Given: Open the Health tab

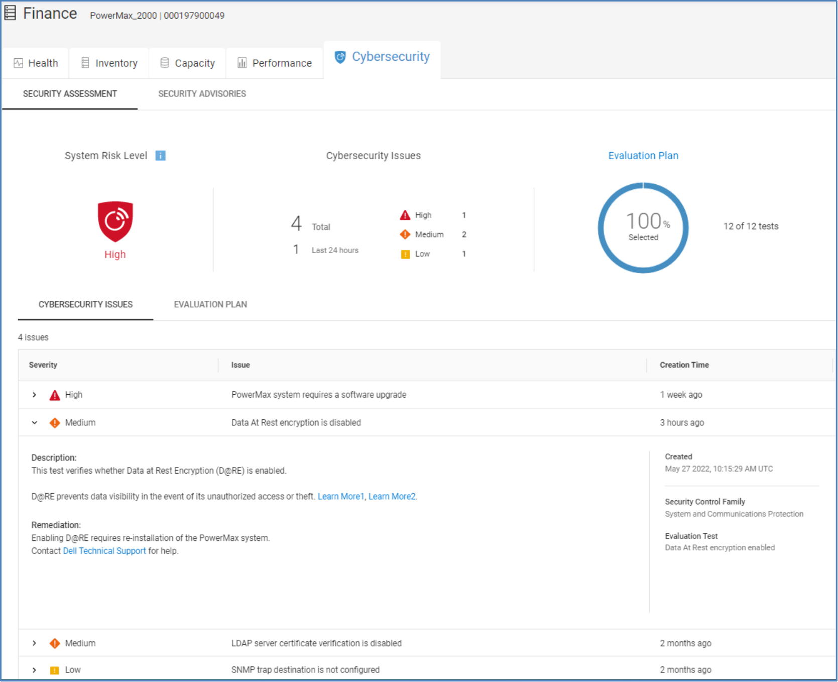Looking at the screenshot, I should 36,63.
